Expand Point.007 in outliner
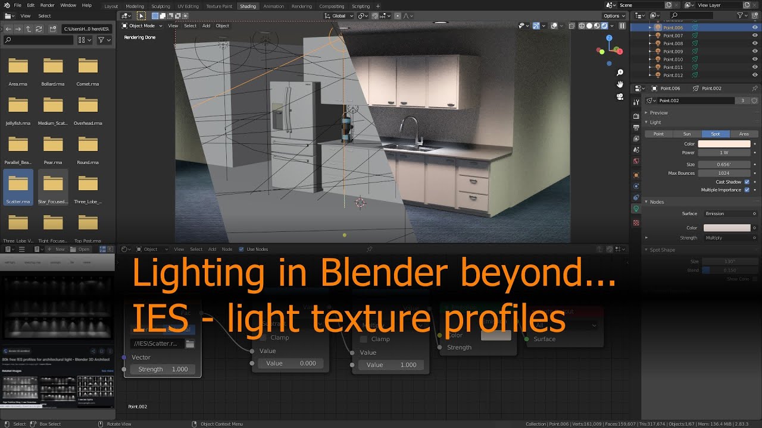Image resolution: width=762 pixels, height=428 pixels. coord(651,36)
